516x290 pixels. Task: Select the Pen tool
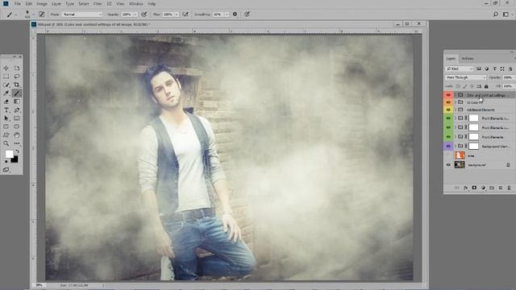17,110
